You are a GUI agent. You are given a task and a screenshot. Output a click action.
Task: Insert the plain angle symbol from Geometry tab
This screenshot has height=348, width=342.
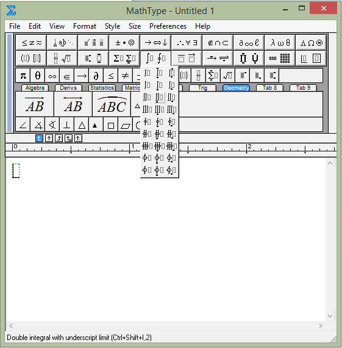tap(23, 125)
